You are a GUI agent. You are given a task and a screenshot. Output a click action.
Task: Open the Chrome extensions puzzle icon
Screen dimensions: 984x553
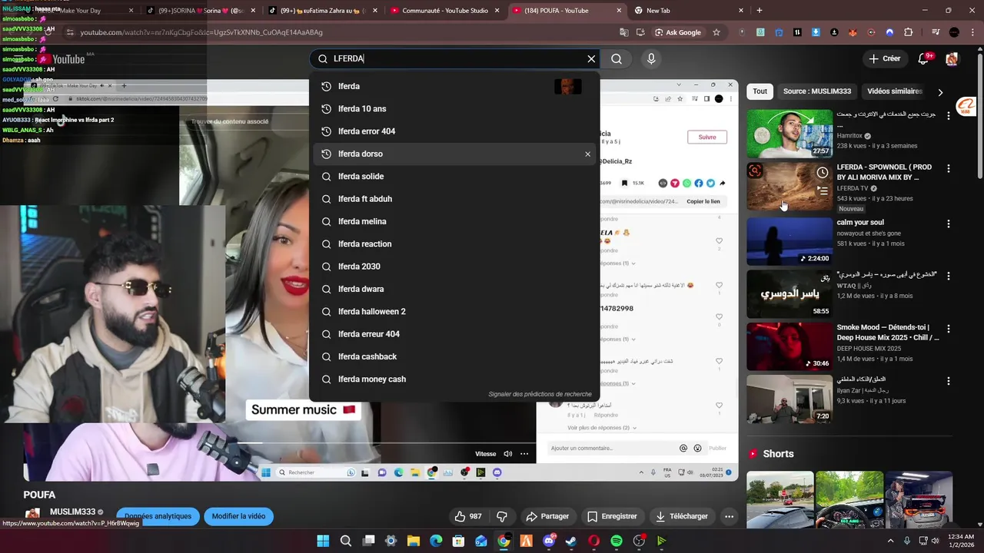(908, 32)
